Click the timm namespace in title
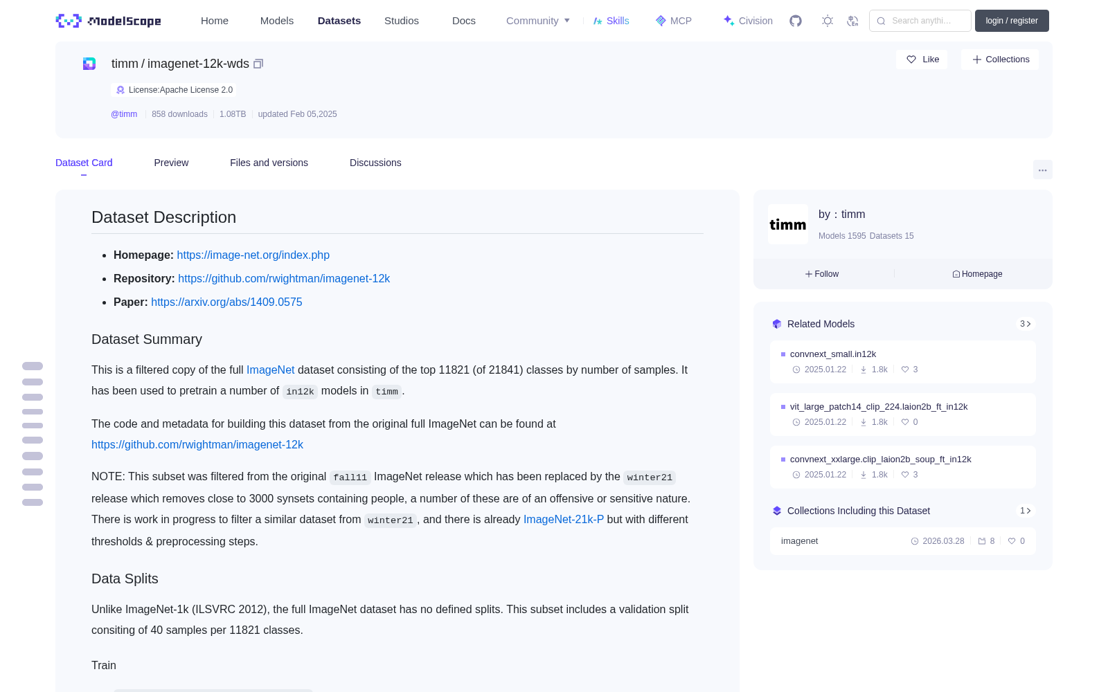Screen dimensions: 1108x692 [125, 64]
